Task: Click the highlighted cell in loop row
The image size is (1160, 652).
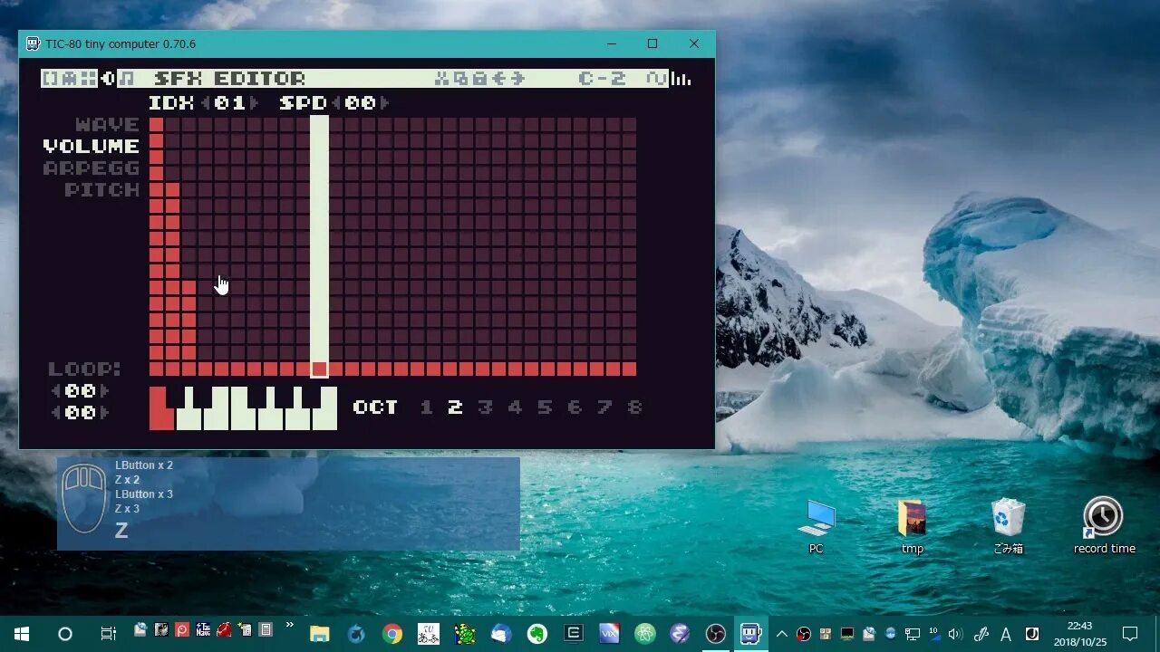Action: coord(319,369)
